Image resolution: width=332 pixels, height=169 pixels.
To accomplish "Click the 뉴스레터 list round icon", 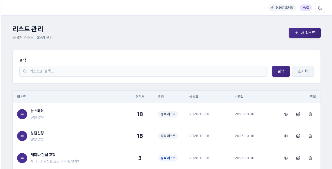I will [x=22, y=114].
